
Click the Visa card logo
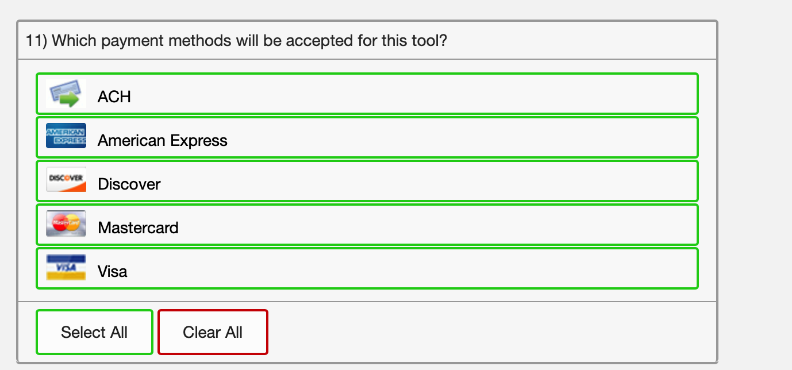point(66,267)
